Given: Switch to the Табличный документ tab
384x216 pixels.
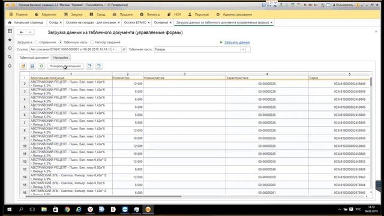Looking at the screenshot, I should tap(34, 58).
